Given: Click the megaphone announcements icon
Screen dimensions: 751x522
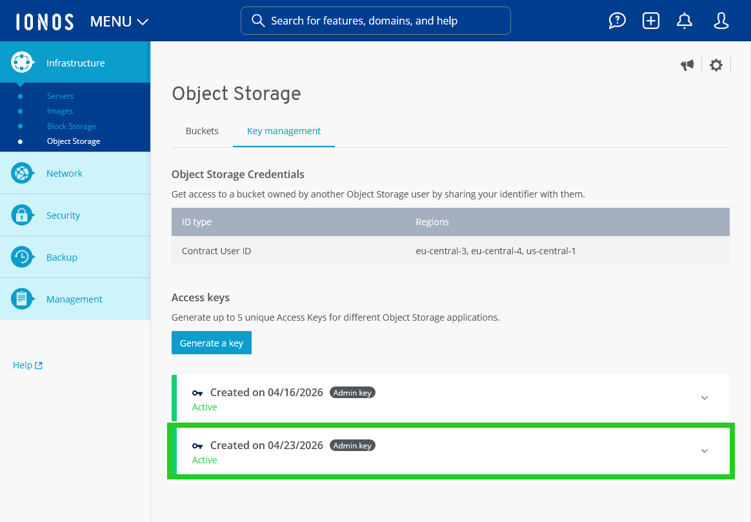Looking at the screenshot, I should click(687, 65).
